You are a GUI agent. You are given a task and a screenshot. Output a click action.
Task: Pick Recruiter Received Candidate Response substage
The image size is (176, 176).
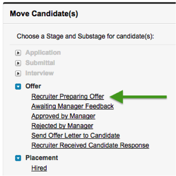90,145
